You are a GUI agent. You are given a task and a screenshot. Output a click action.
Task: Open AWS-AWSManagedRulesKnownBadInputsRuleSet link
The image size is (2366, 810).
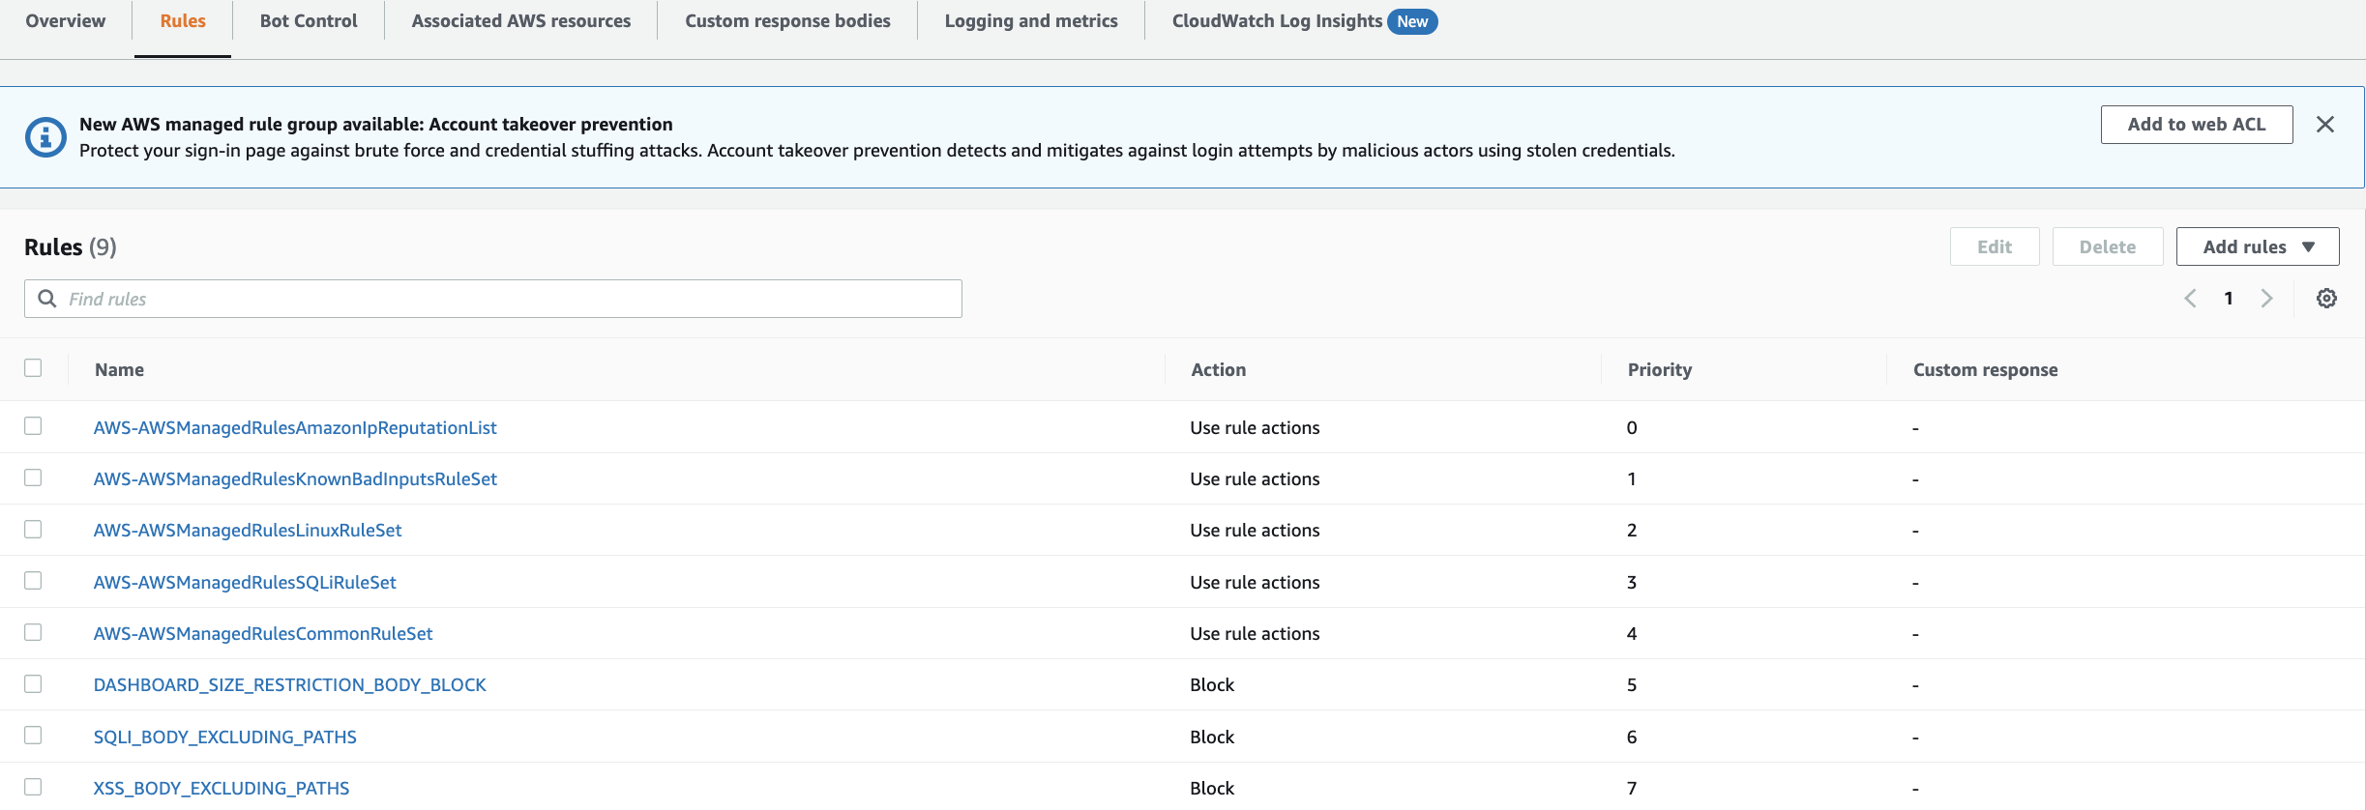pyautogui.click(x=295, y=479)
